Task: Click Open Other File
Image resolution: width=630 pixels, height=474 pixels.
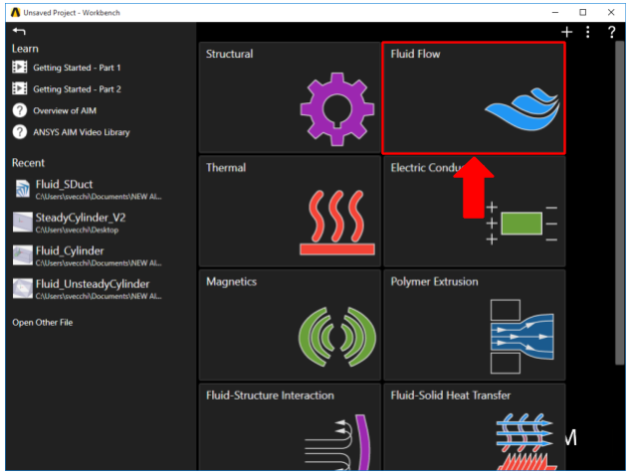Action: (x=42, y=322)
